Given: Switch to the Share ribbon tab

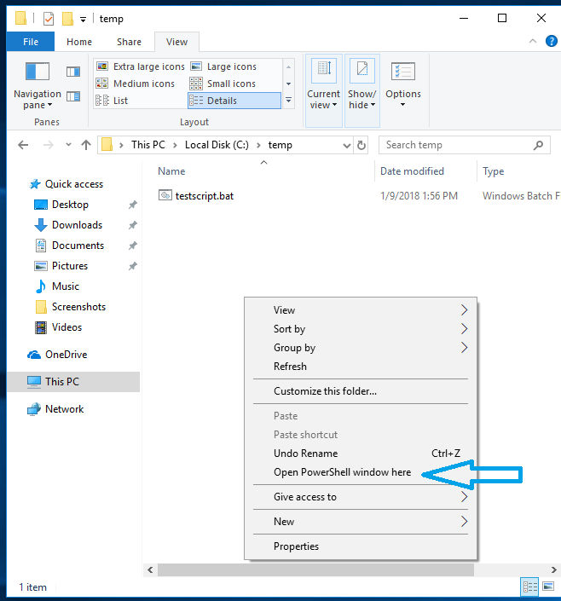Looking at the screenshot, I should [130, 42].
